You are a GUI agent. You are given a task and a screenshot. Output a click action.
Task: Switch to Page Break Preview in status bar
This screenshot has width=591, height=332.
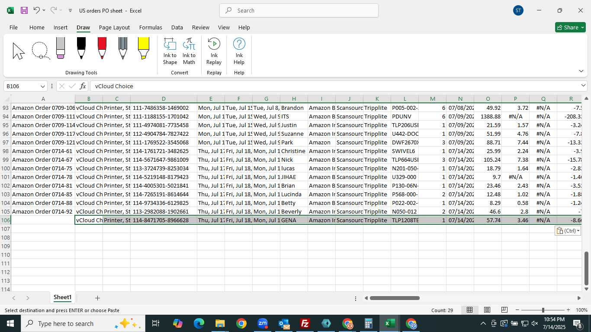pos(504,310)
